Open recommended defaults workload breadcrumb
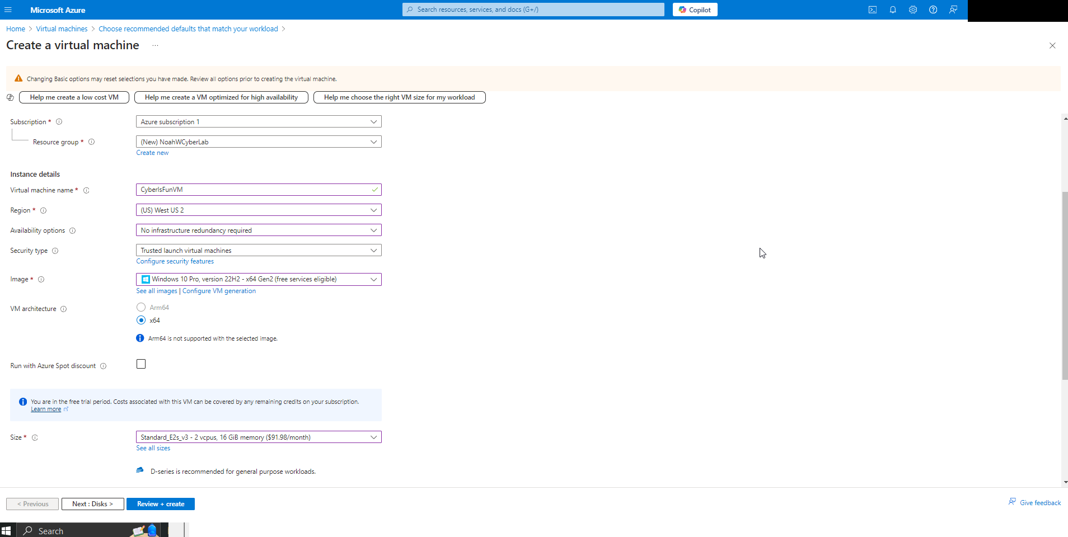Screen dimensions: 1068x537 point(188,29)
